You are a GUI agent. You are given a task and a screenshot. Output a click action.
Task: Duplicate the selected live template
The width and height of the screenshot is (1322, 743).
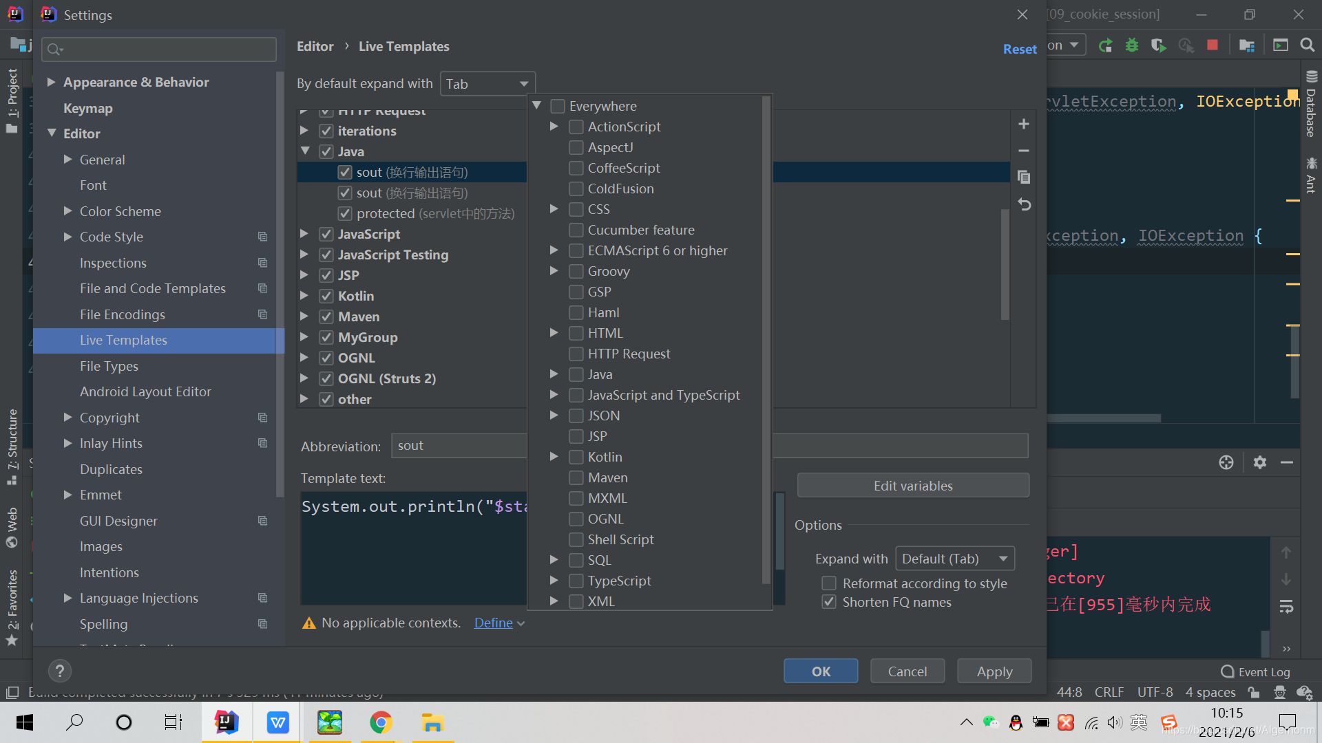[1024, 177]
